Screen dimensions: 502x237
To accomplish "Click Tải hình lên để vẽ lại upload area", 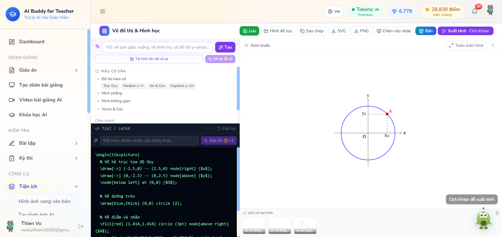I will click(x=149, y=59).
